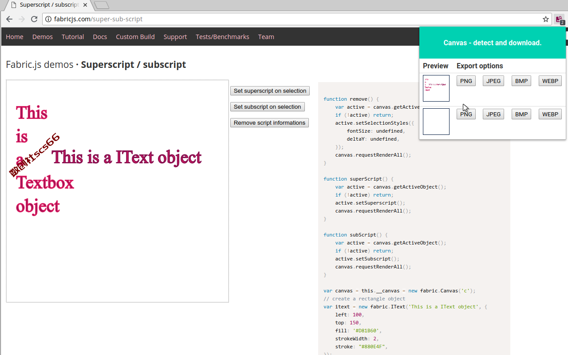Click 'stroke: "#880E4F",' code line
Viewport: 568px width, 355px height.
point(362,347)
